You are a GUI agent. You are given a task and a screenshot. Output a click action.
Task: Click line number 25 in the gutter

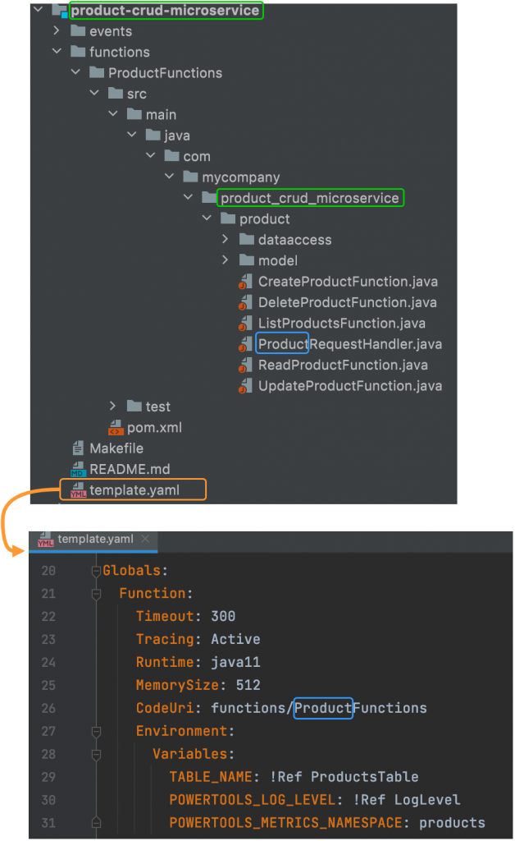coord(48,684)
